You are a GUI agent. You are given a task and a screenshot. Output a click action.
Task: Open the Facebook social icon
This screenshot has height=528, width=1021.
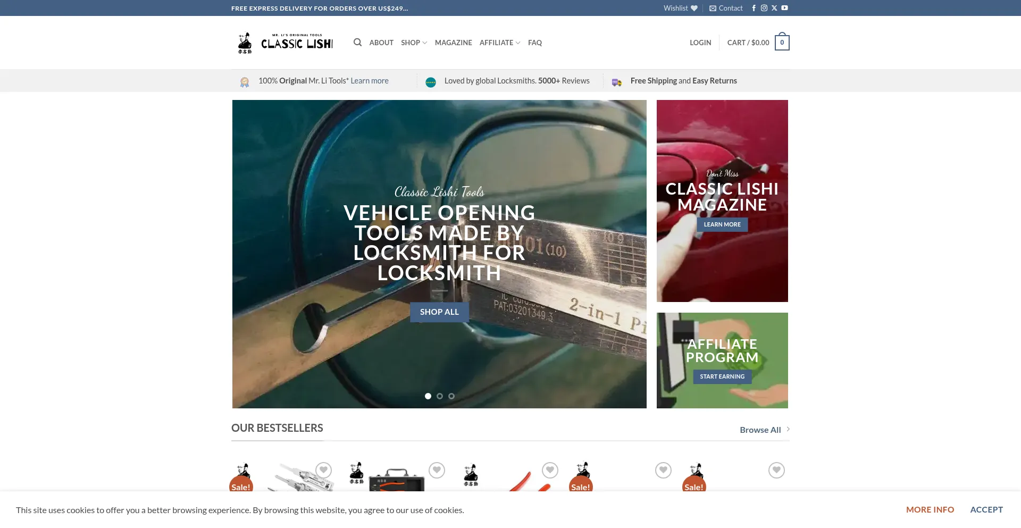754,8
